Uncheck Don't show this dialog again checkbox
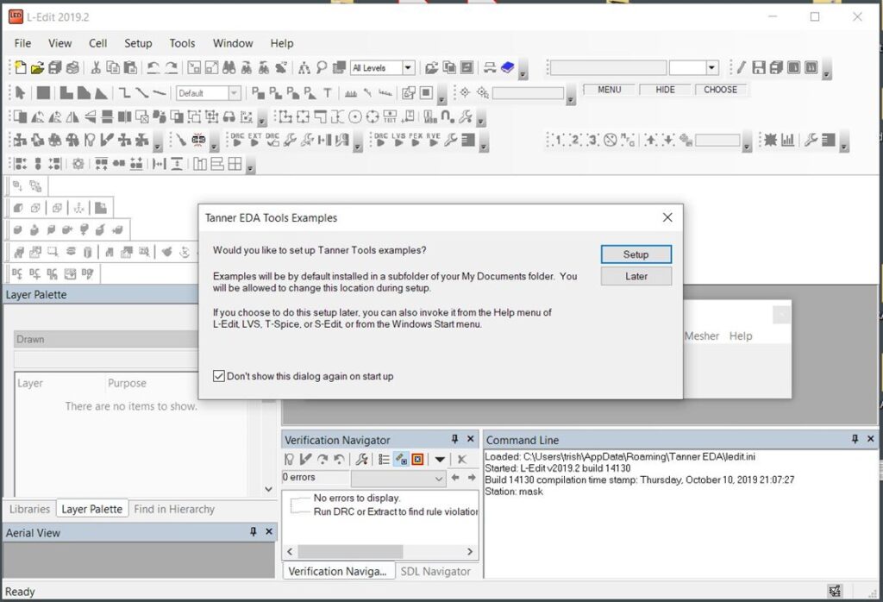 pos(219,376)
